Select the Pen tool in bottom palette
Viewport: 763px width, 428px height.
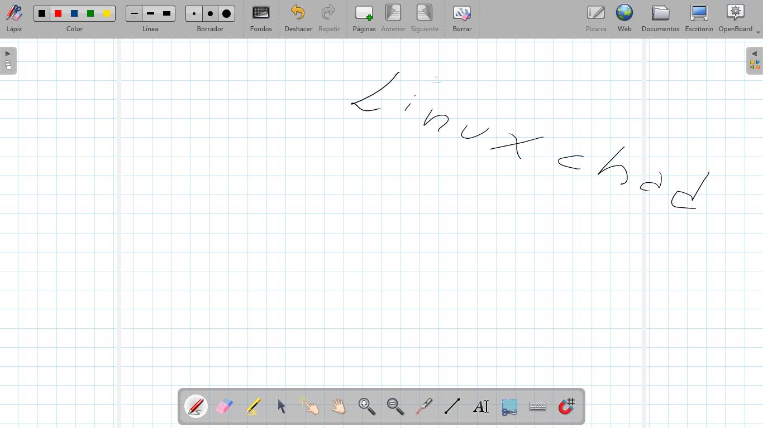196,406
